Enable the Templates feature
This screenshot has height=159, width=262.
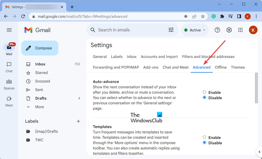click(204, 137)
